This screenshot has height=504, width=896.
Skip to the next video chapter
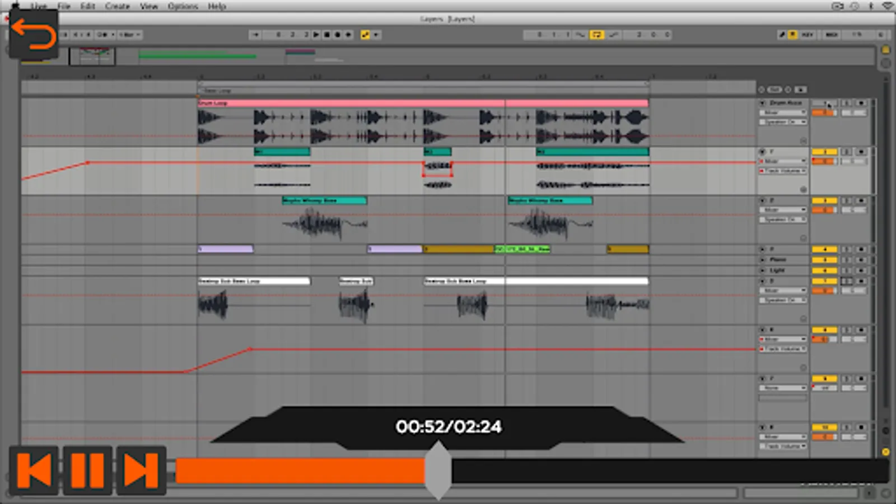point(141,470)
